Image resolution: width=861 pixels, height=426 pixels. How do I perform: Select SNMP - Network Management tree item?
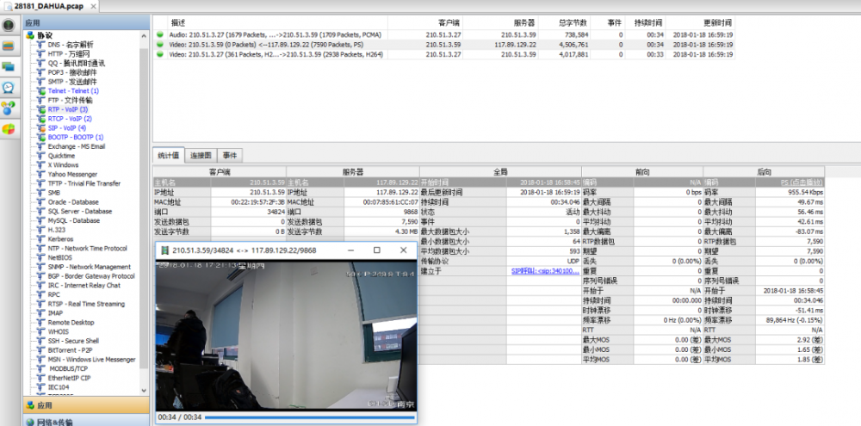pos(89,267)
